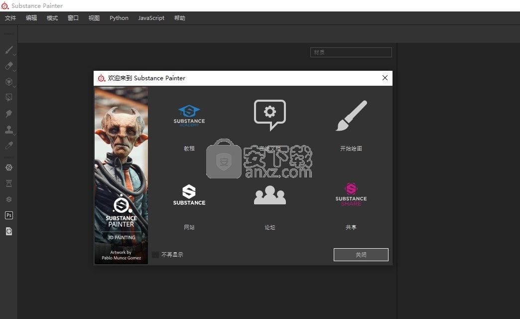Select the Projection cube tool
Screen dimensions: 520x319
(9, 82)
